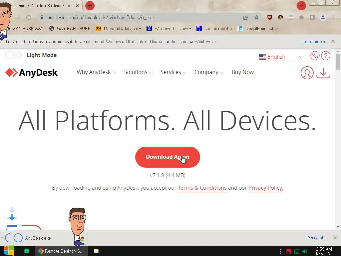Viewport: 341px width, 256px height.
Task: Open the network icon in the system tray
Action: point(297,251)
